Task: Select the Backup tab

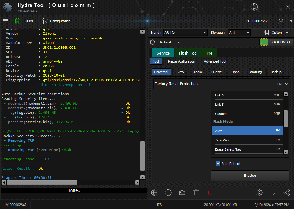Action: pyautogui.click(x=276, y=72)
